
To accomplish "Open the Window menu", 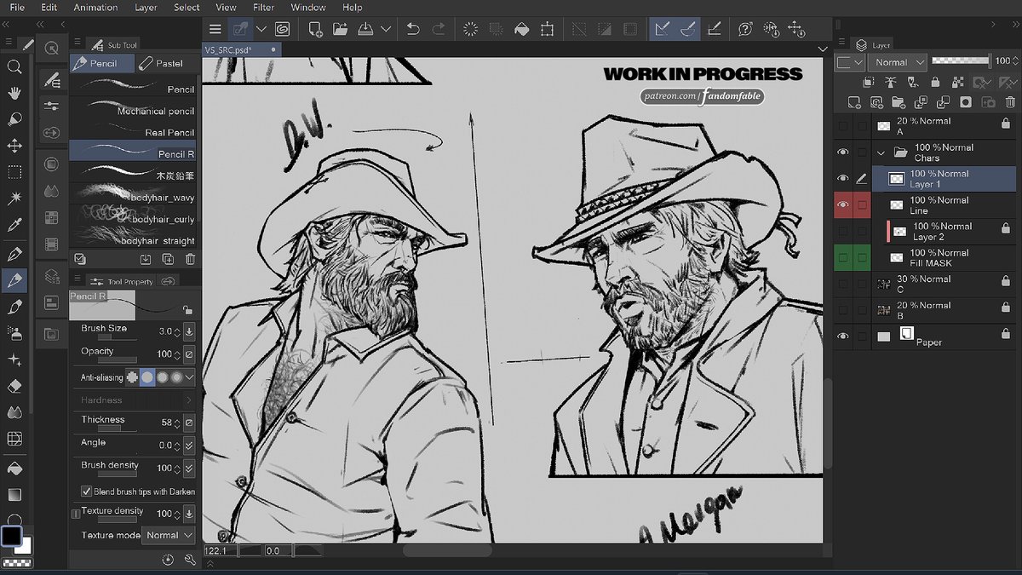I will [x=308, y=7].
